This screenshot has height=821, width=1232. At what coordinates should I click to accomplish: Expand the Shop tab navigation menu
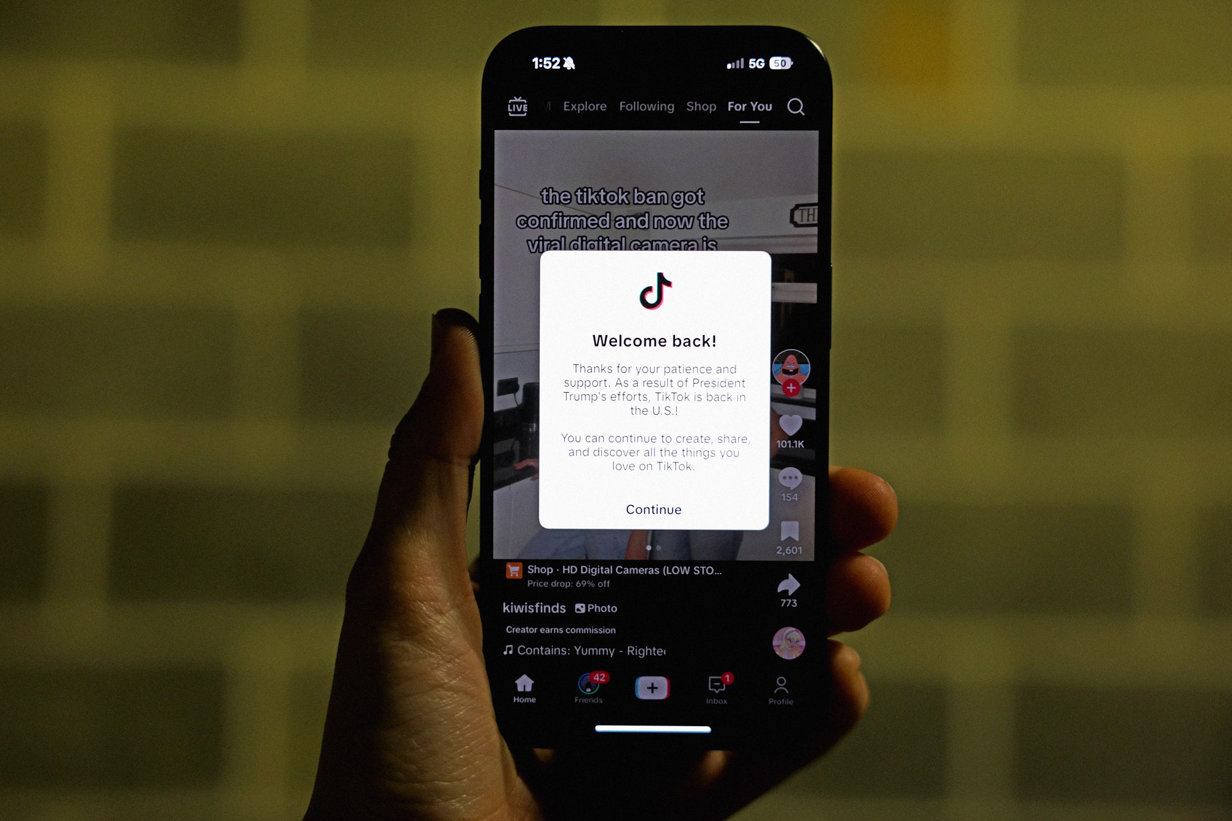click(700, 105)
